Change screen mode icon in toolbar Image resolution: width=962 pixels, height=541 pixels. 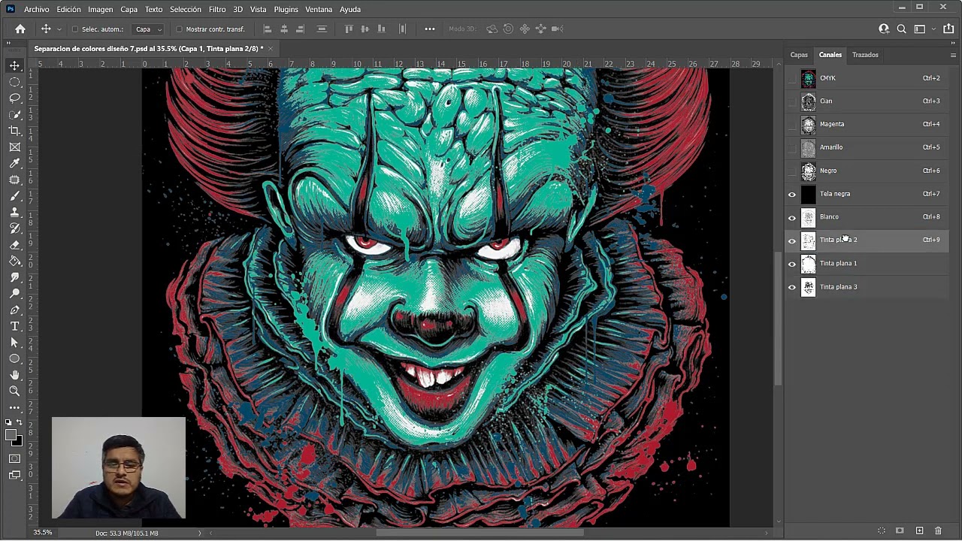click(14, 475)
